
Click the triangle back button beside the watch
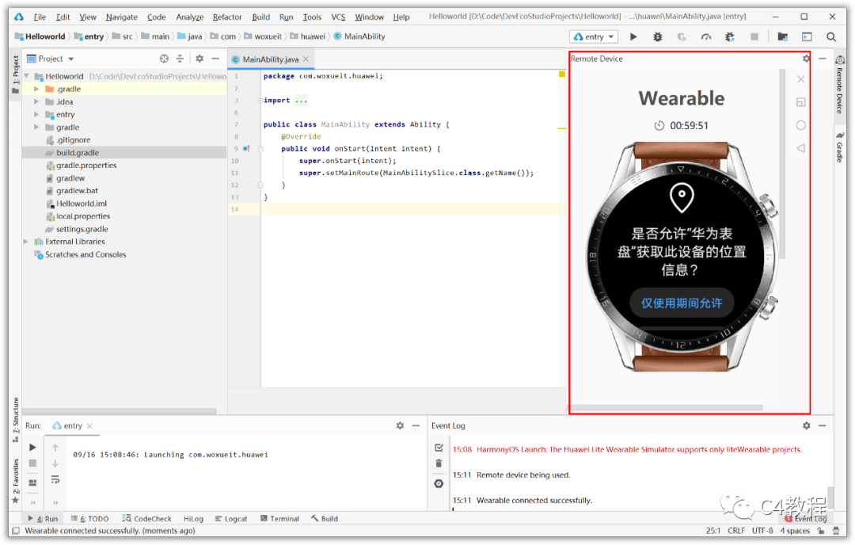(800, 148)
